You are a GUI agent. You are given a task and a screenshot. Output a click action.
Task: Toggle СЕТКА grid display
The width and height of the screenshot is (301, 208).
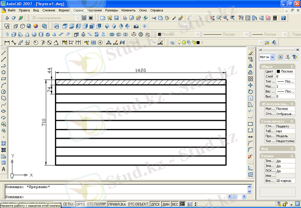(68, 204)
